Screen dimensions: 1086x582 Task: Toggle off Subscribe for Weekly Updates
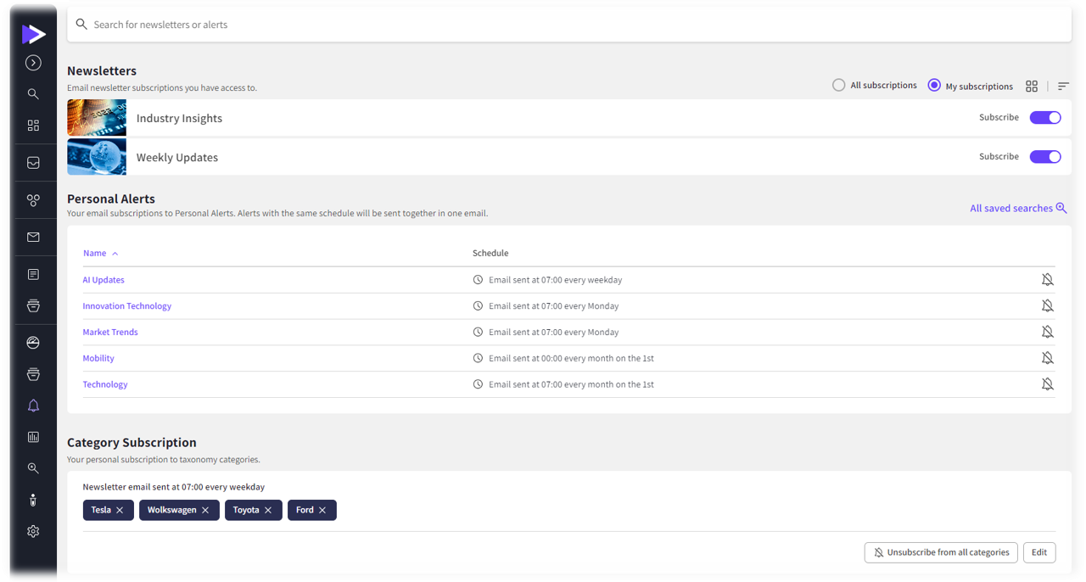click(1045, 156)
